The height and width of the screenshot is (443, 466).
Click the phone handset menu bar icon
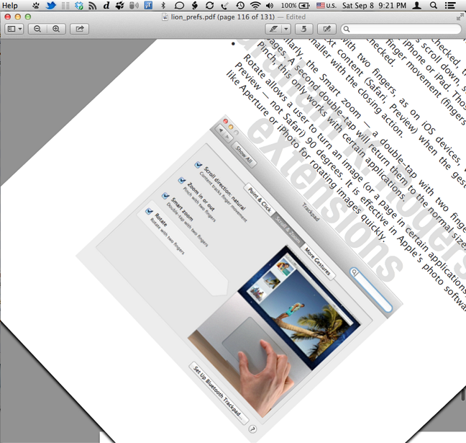pyautogui.click(x=224, y=5)
